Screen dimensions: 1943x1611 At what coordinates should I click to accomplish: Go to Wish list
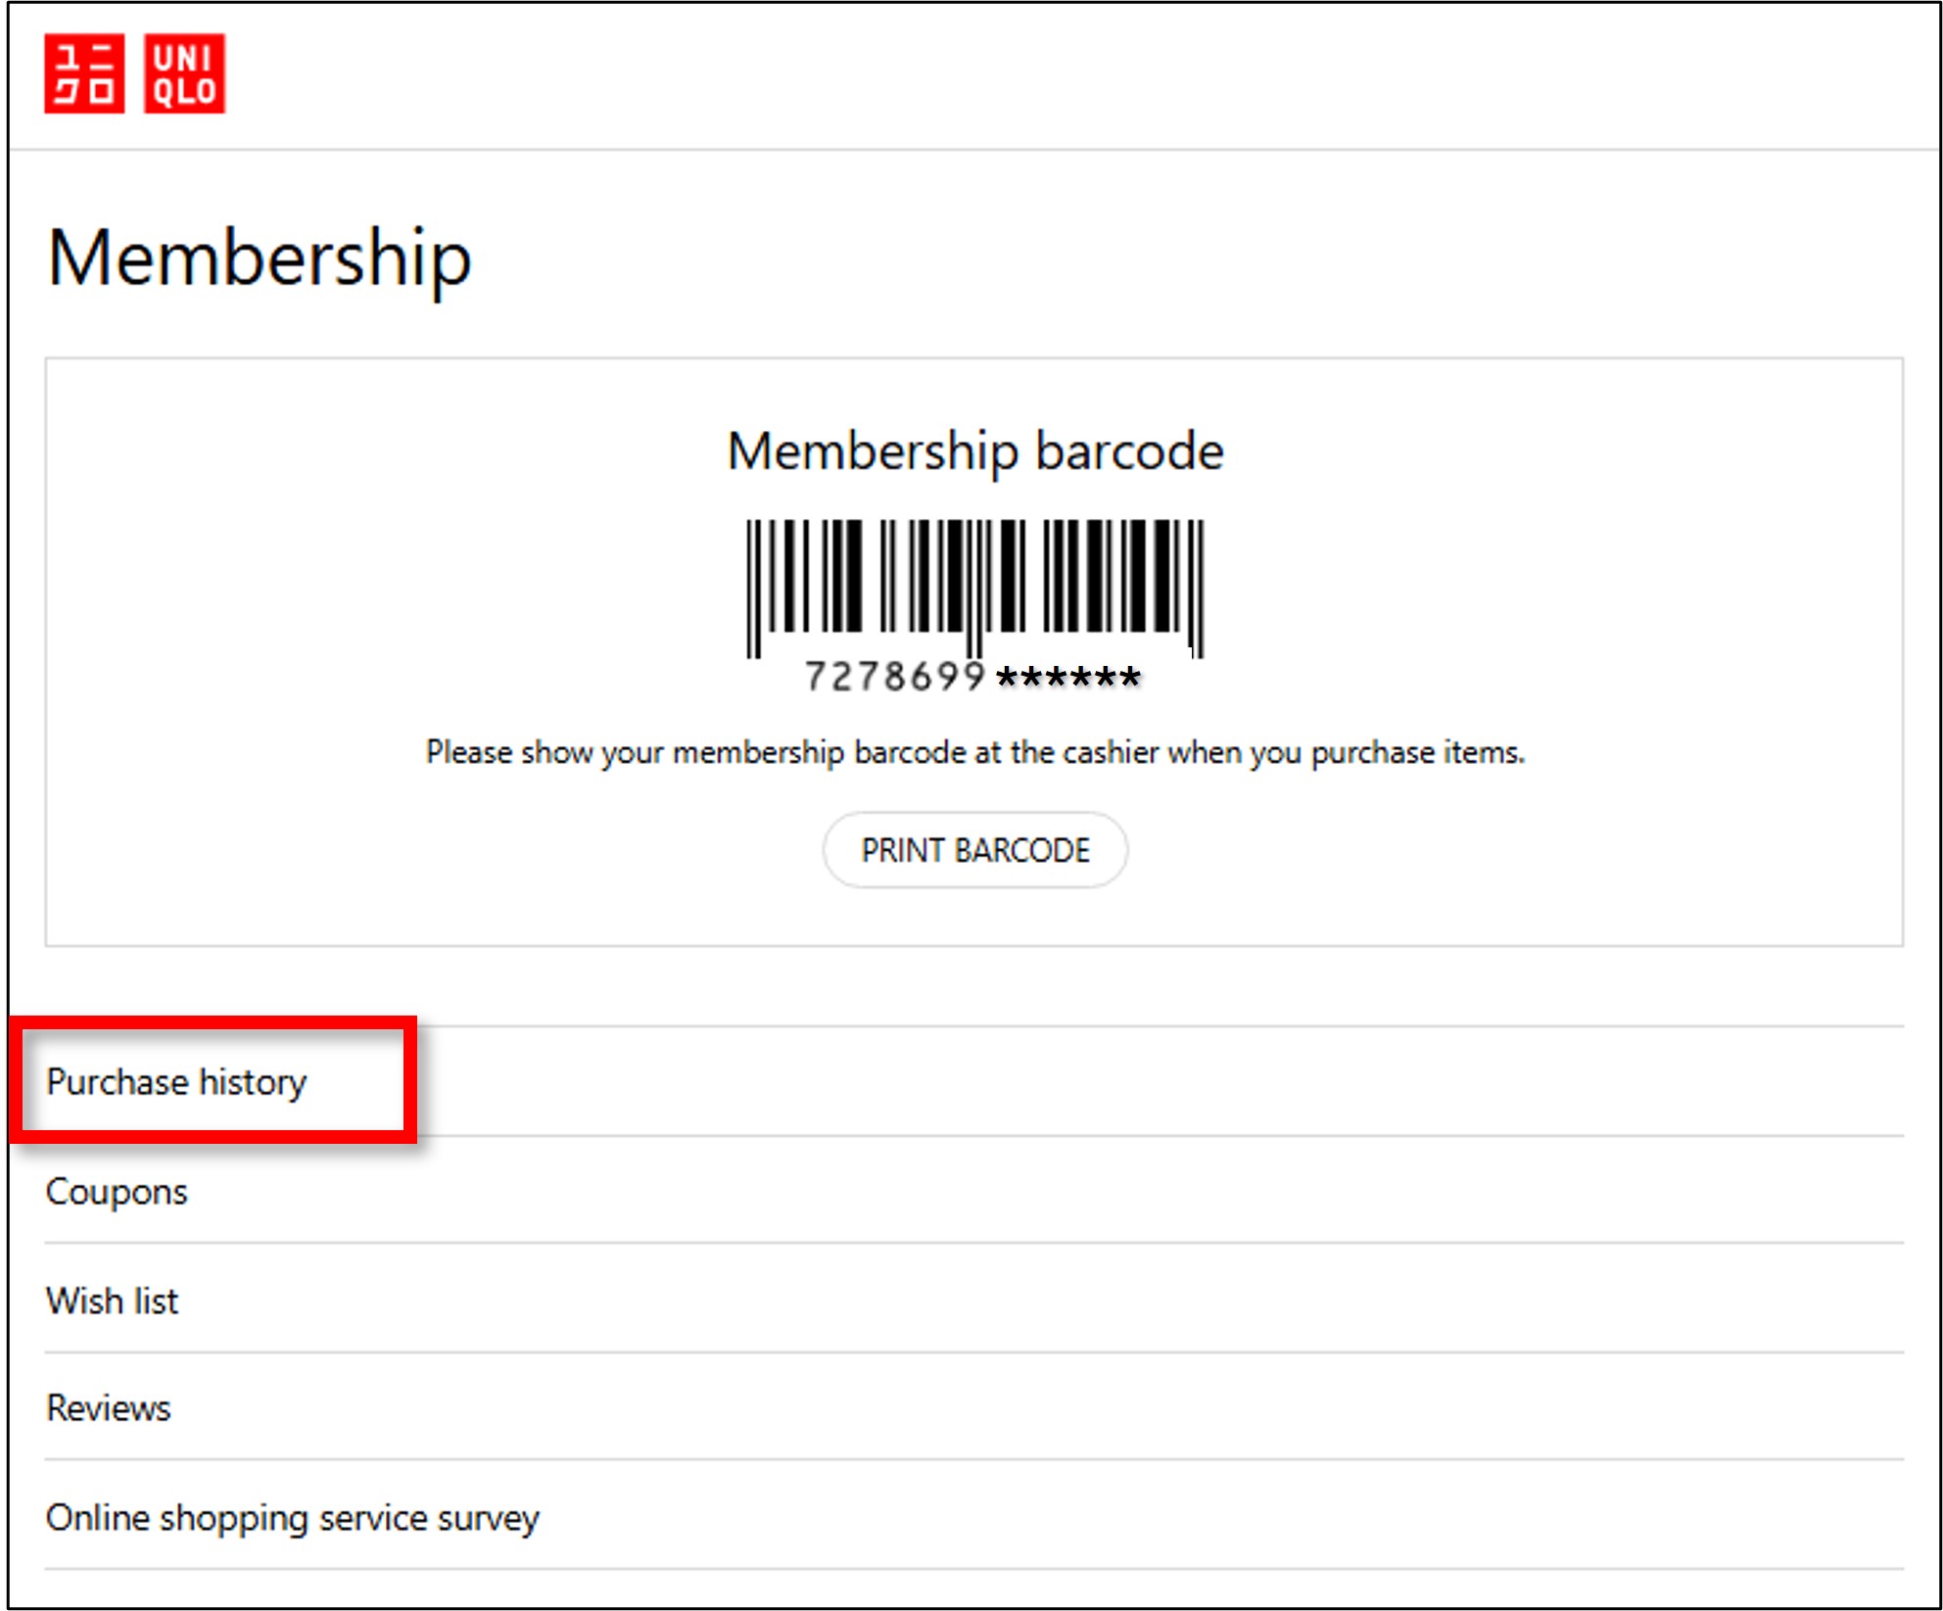coord(113,1302)
